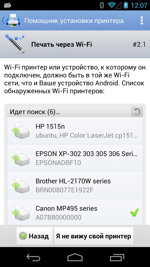Tap the Android Back navigation button
This screenshot has height=267, width=150.
(x=33, y=257)
